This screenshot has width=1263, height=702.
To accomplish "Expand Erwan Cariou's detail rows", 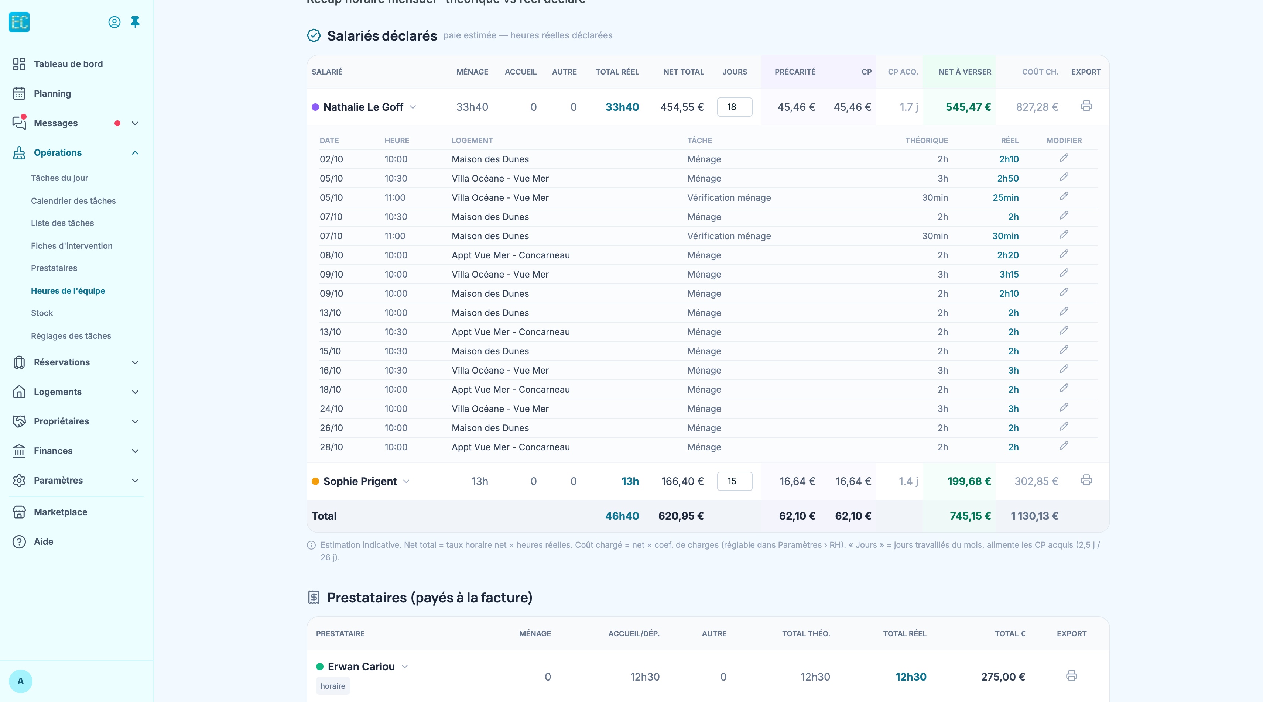I will tap(404, 666).
